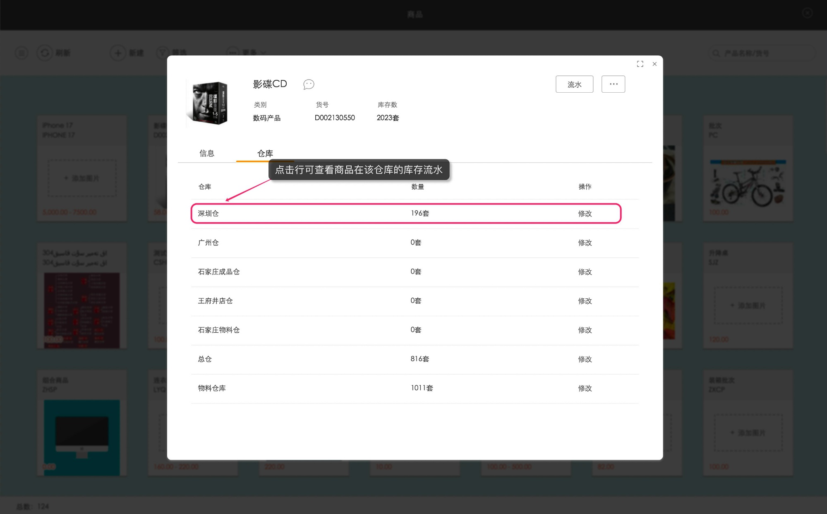Expand the 更多 chevron arrow
Screen dimensions: 827x514
[x=264, y=53]
